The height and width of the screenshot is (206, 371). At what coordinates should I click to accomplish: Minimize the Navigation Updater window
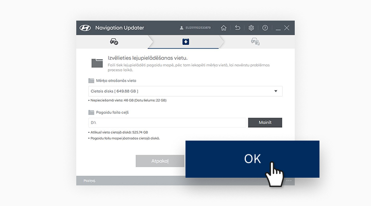coord(278,28)
